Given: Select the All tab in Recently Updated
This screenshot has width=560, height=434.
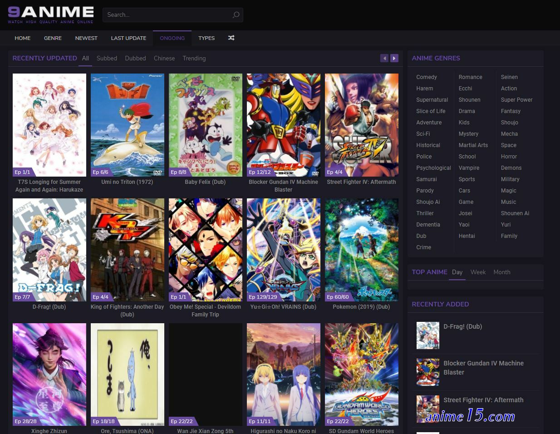Looking at the screenshot, I should (x=85, y=58).
